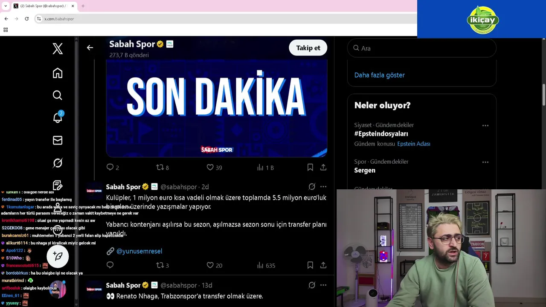Open Grok icon in sidebar
The height and width of the screenshot is (307, 546).
click(x=58, y=163)
